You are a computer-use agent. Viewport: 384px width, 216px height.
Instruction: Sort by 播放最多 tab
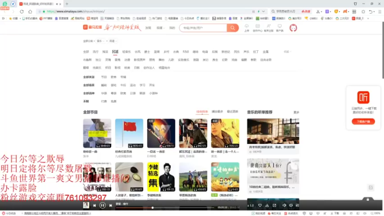(217, 112)
